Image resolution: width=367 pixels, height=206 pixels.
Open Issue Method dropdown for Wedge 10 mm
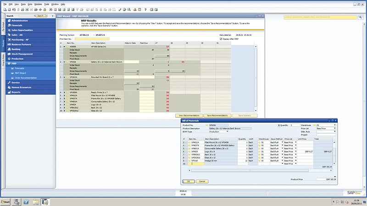click(282, 161)
